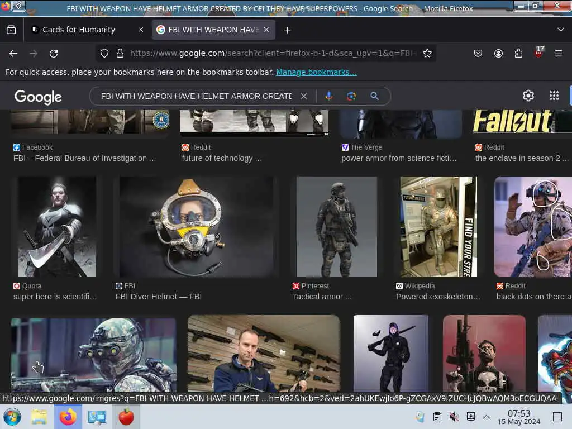Click the Powered exoskeleton caption link
The width and height of the screenshot is (572, 429).
click(x=438, y=297)
